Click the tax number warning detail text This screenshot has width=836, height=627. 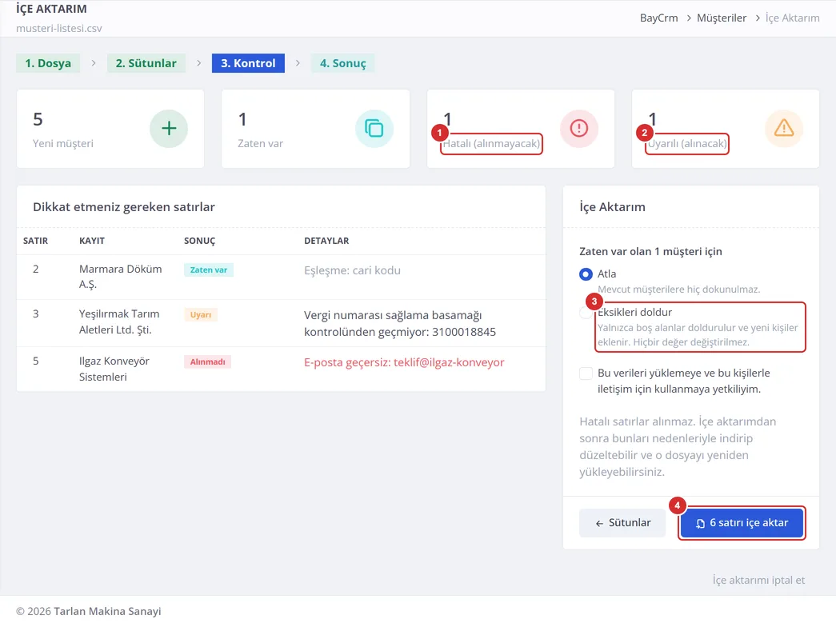pyautogui.click(x=400, y=324)
